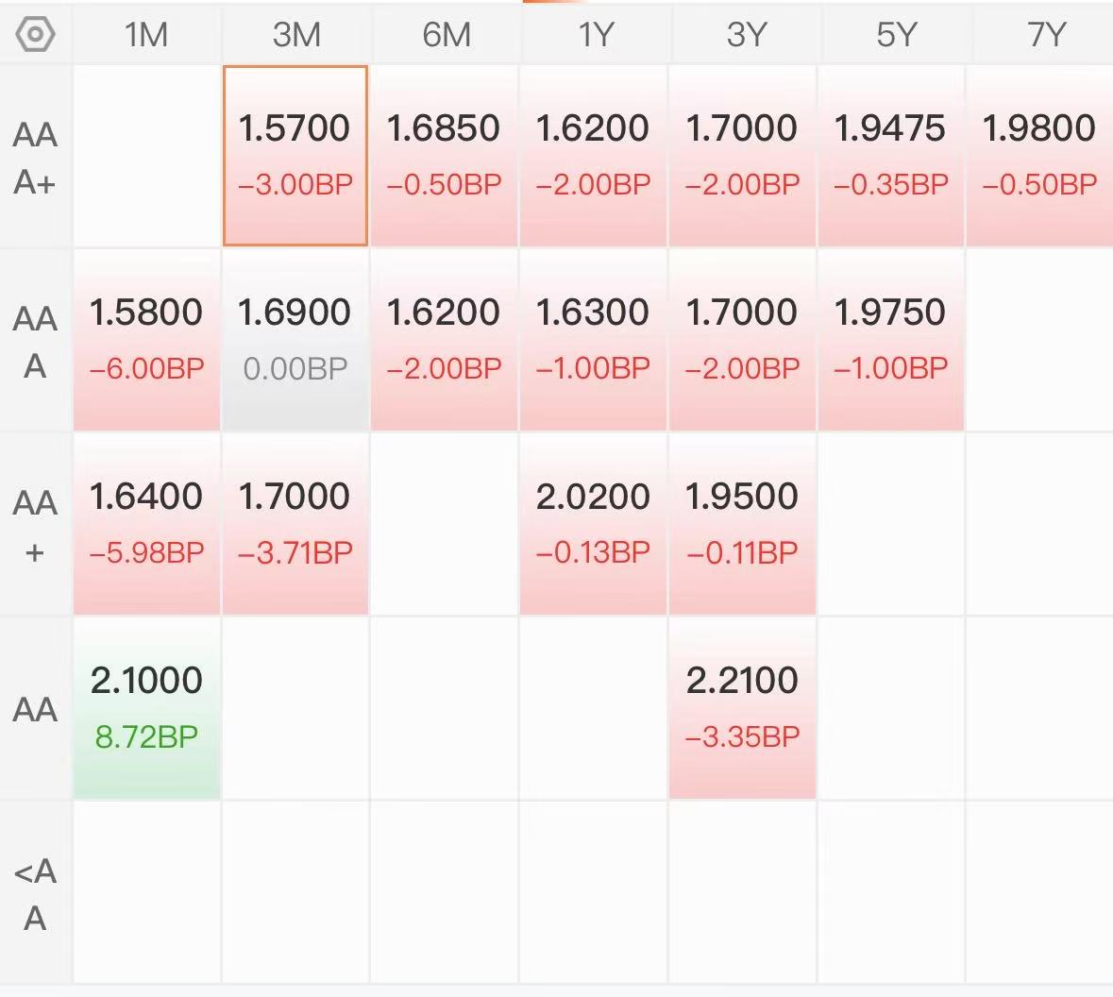Open the hexagon settings icon
The width and height of the screenshot is (1113, 997).
(x=35, y=34)
